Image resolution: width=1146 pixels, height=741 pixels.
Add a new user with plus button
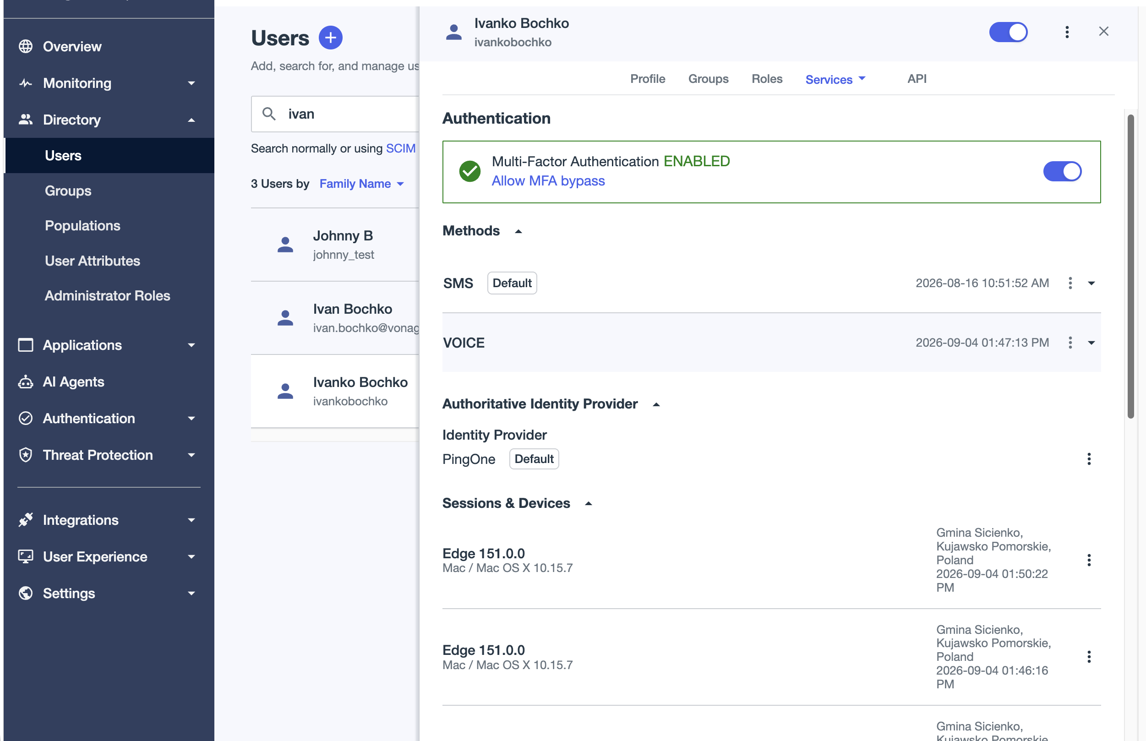331,38
